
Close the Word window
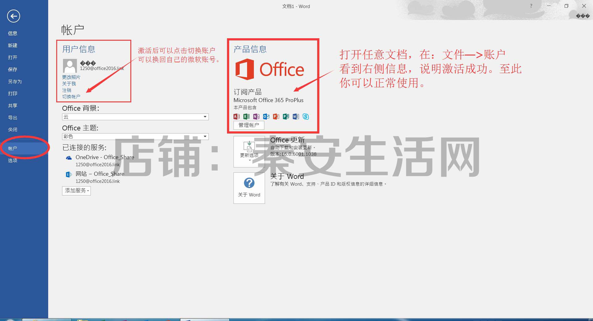584,6
